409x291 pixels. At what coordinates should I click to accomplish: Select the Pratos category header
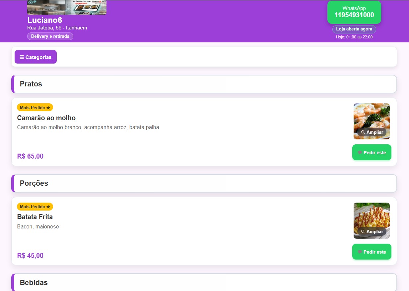31,84
